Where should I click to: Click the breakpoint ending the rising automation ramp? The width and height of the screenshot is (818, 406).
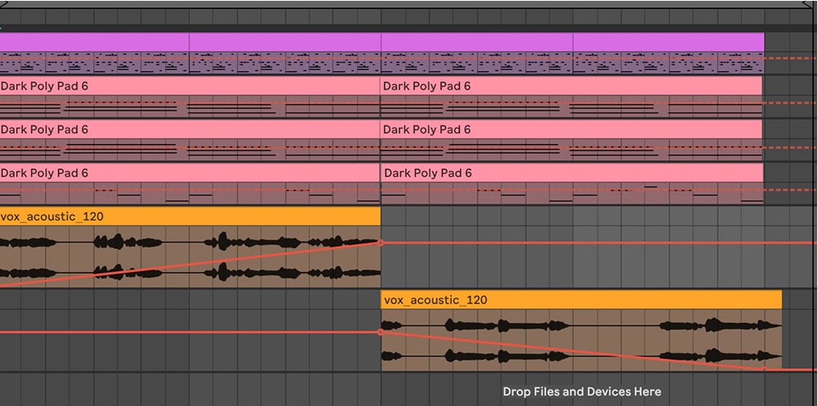tap(380, 243)
